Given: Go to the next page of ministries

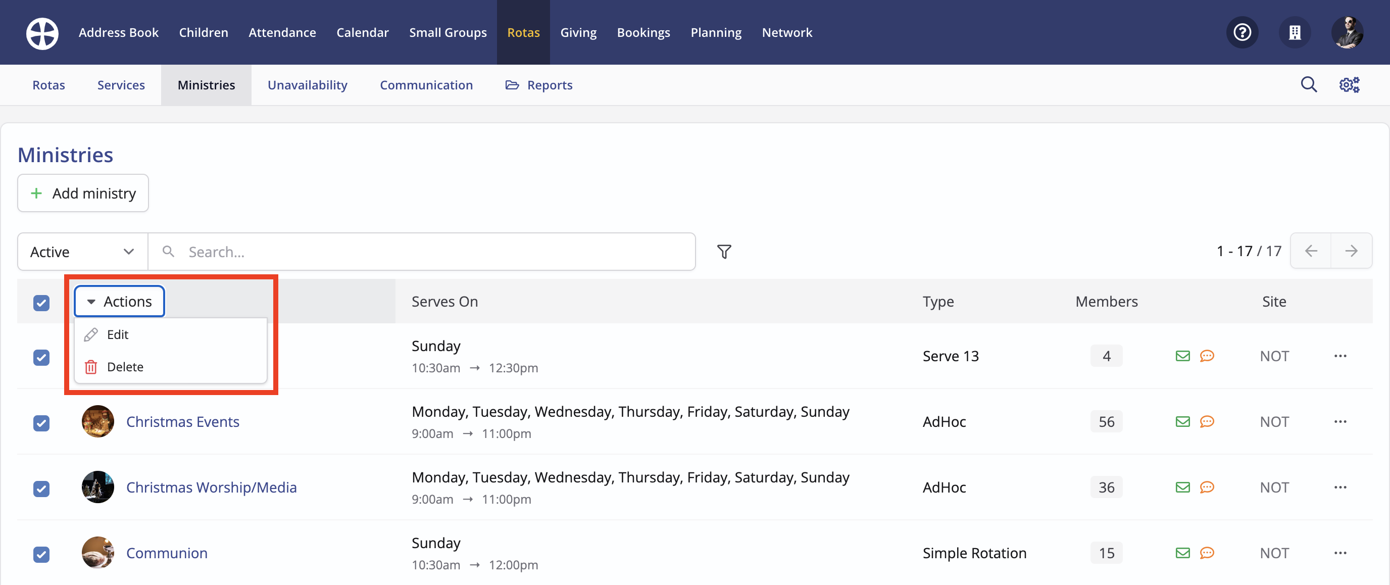Looking at the screenshot, I should pyautogui.click(x=1352, y=251).
